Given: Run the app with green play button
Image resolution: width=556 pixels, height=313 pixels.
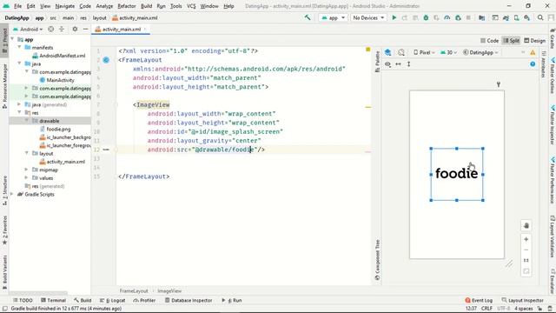Looking at the screenshot, I should click(x=394, y=17).
